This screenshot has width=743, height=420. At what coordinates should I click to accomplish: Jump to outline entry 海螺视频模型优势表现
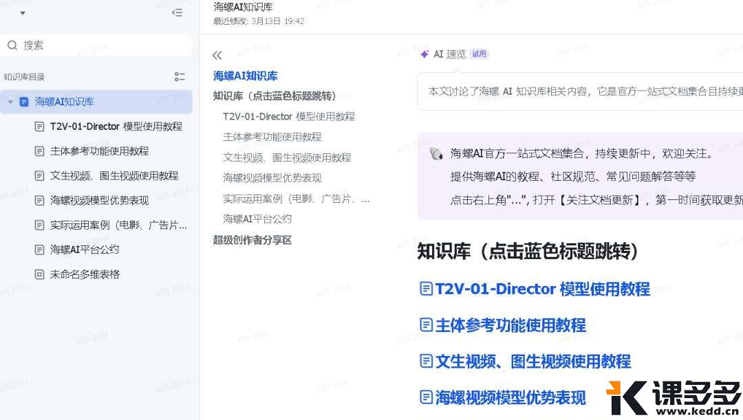coord(272,178)
